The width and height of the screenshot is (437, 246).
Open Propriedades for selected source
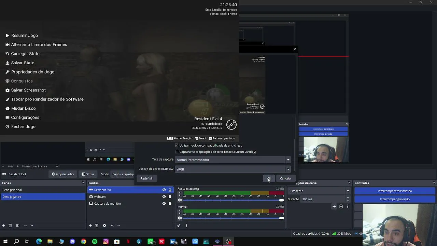click(x=63, y=174)
